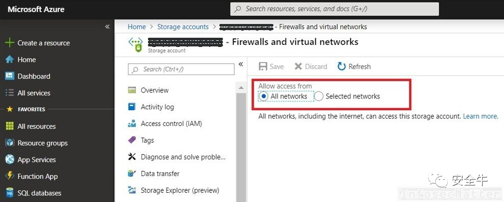Collapse the left portal sidebar chevron
The image size is (504, 202).
pyautogui.click(x=107, y=27)
